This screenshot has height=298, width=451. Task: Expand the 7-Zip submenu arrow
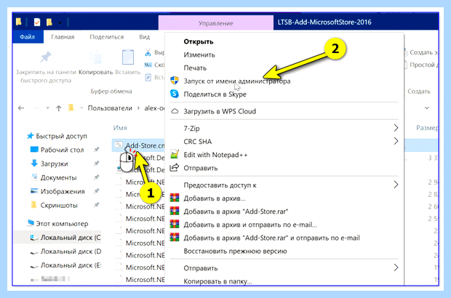pyautogui.click(x=396, y=128)
